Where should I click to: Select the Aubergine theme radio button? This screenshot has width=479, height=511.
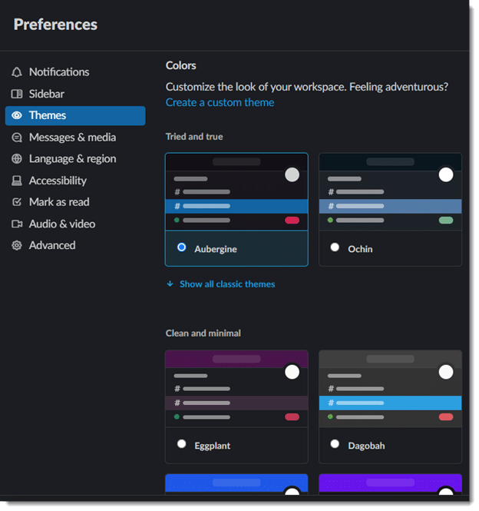point(182,247)
